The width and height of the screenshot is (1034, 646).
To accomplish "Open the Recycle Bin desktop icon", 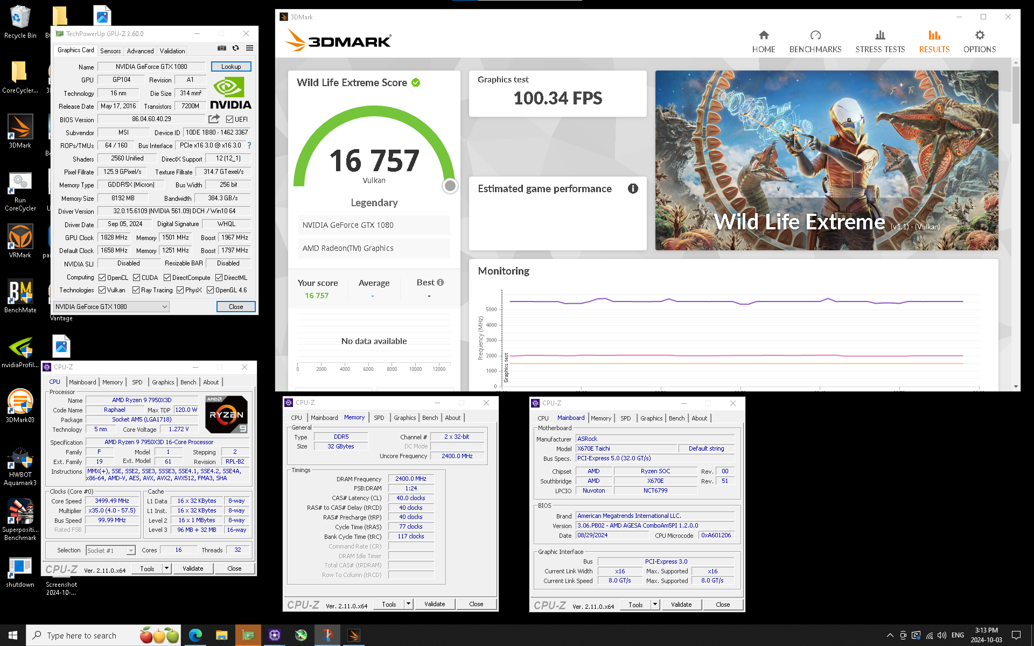I will pyautogui.click(x=20, y=22).
